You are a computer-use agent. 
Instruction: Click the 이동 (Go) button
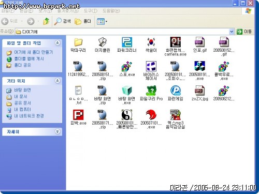244,32
